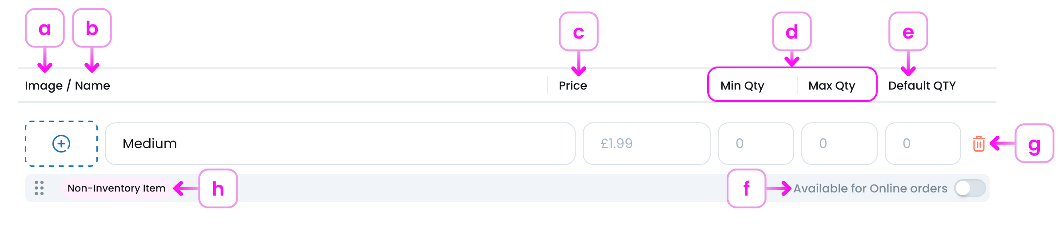Delete the Medium row with trash icon
The image size is (1058, 235).
point(978,144)
